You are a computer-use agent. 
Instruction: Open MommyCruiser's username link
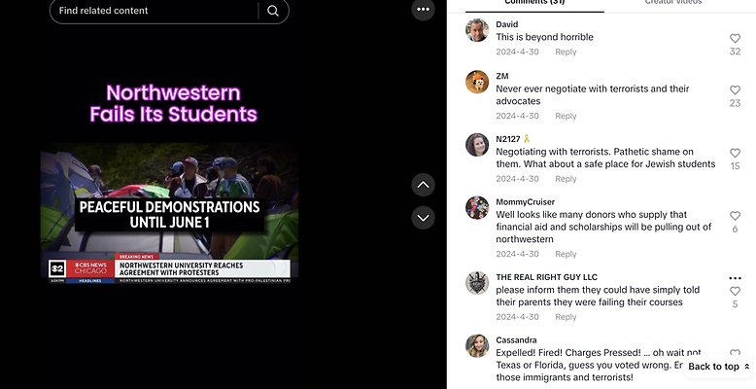pyautogui.click(x=525, y=202)
